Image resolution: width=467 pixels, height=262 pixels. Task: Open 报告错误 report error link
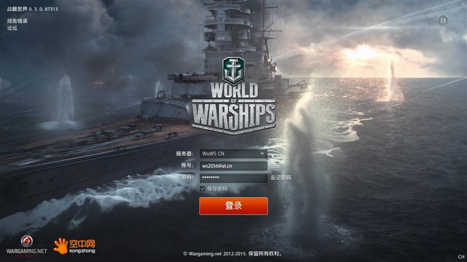click(x=17, y=21)
